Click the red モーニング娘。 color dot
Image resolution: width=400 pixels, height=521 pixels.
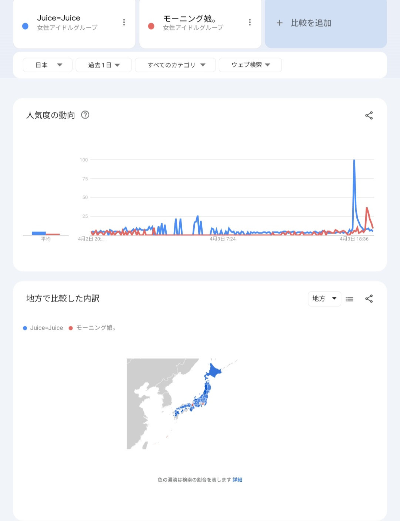tap(151, 26)
